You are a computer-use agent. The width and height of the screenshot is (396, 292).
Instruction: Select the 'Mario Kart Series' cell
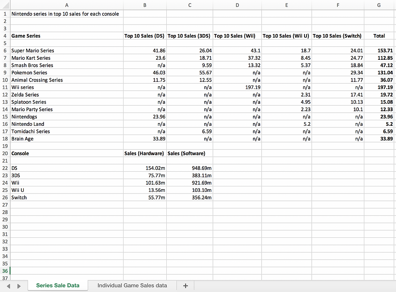pos(67,58)
